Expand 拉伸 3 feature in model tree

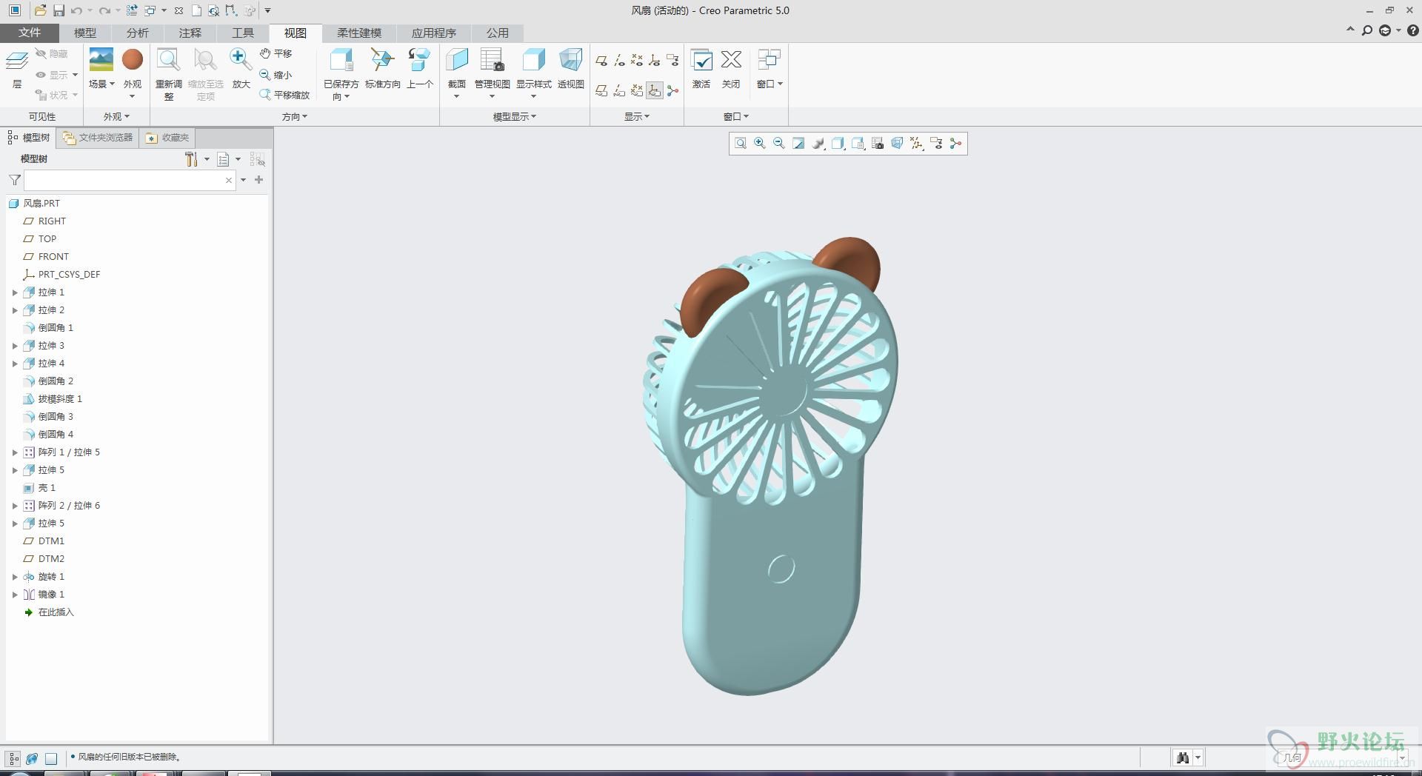point(15,346)
